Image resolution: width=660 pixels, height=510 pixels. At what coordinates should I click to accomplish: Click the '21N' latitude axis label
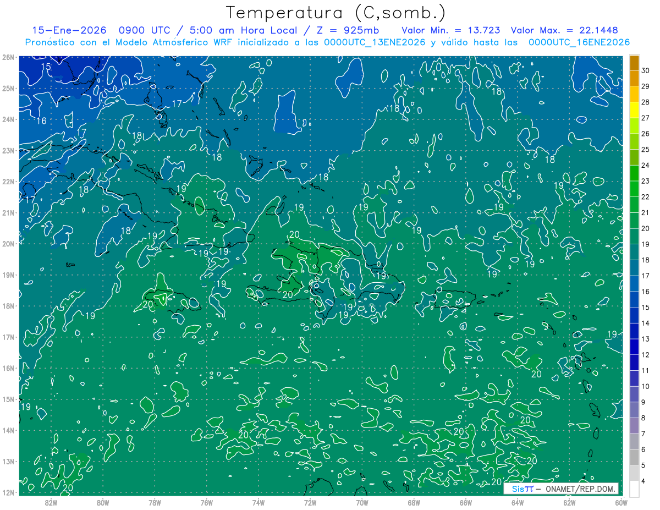click(x=8, y=212)
